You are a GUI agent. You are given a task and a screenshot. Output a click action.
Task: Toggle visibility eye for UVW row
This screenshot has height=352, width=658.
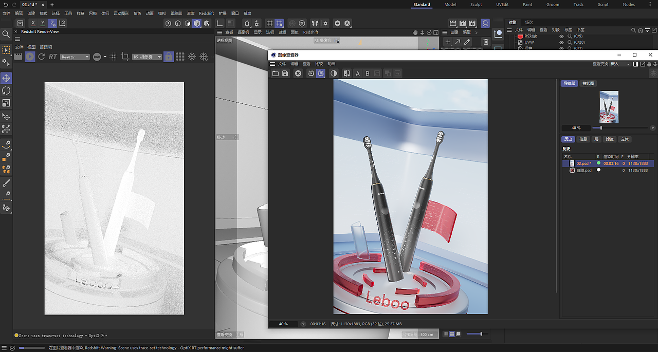pos(561,42)
